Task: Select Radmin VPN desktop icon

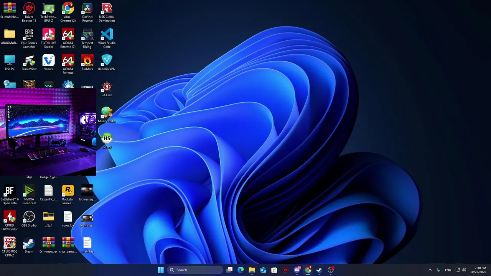Action: 107,63
